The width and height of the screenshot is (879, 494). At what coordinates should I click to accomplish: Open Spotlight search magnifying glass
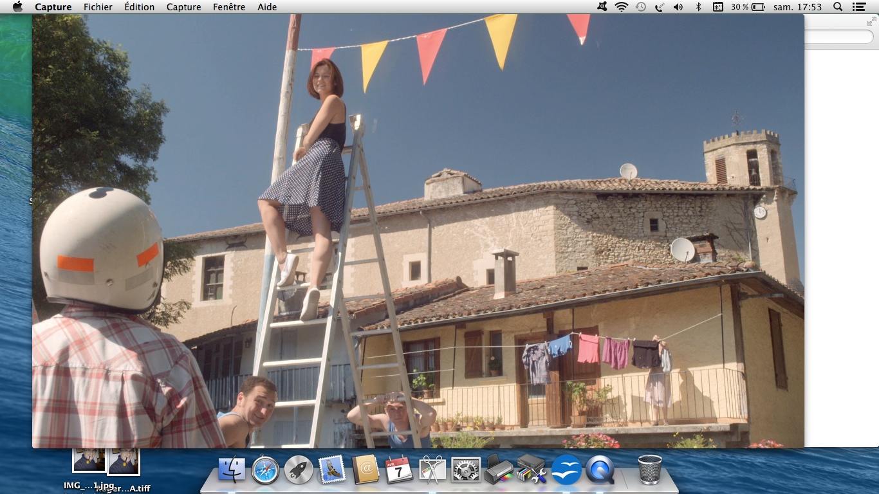[838, 7]
